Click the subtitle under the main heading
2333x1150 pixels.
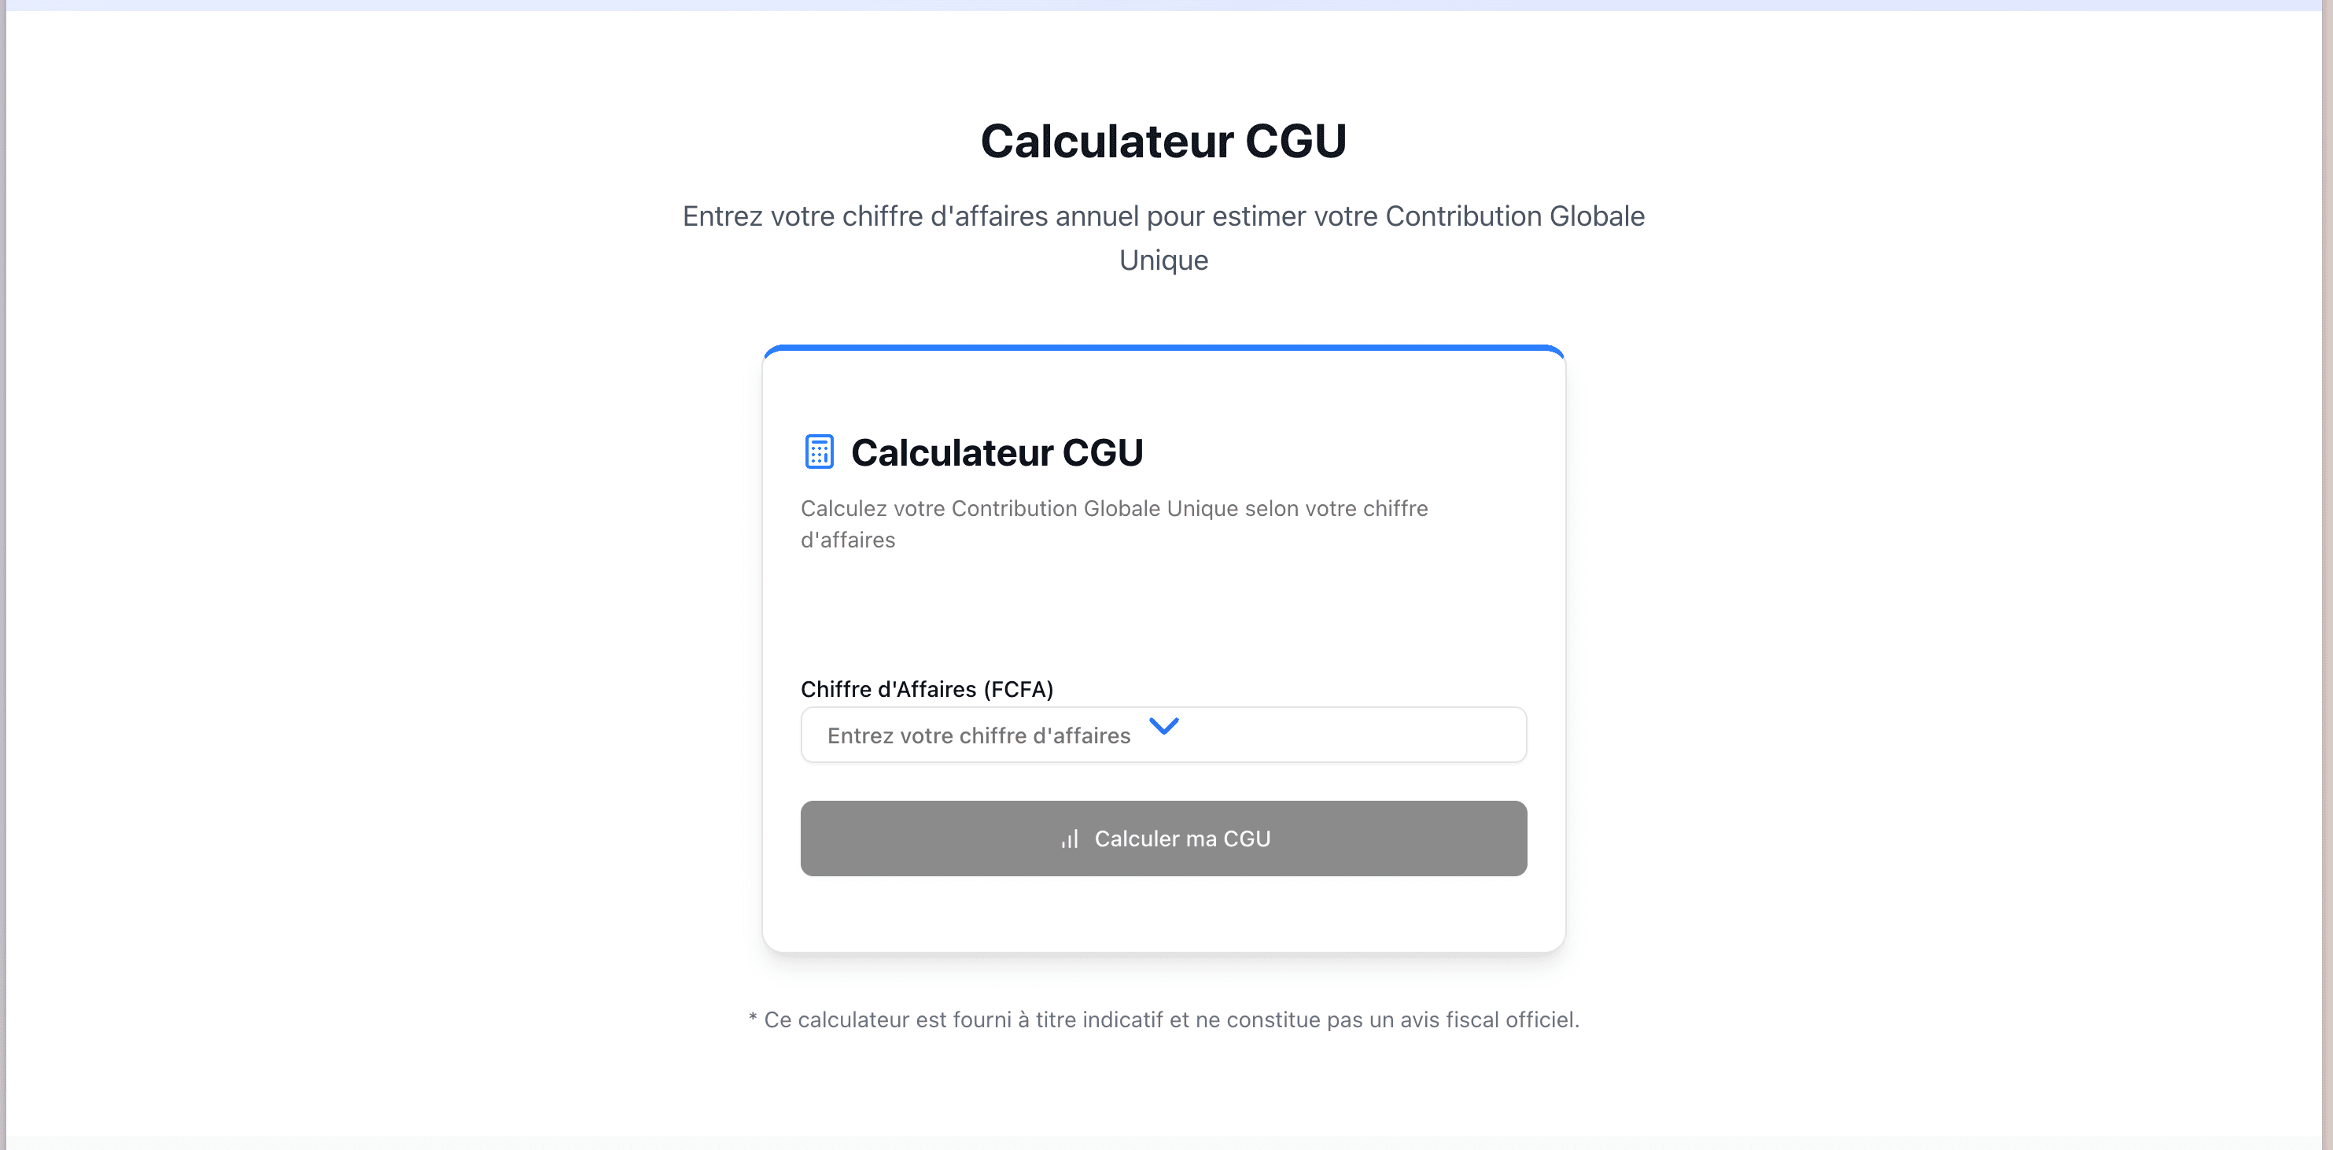(x=1164, y=238)
